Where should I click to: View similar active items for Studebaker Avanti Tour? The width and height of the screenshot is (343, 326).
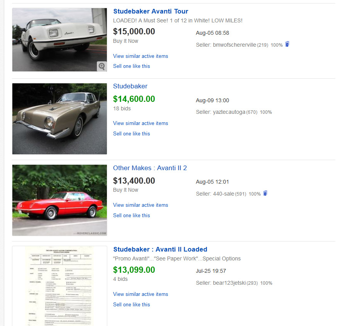[x=140, y=56]
